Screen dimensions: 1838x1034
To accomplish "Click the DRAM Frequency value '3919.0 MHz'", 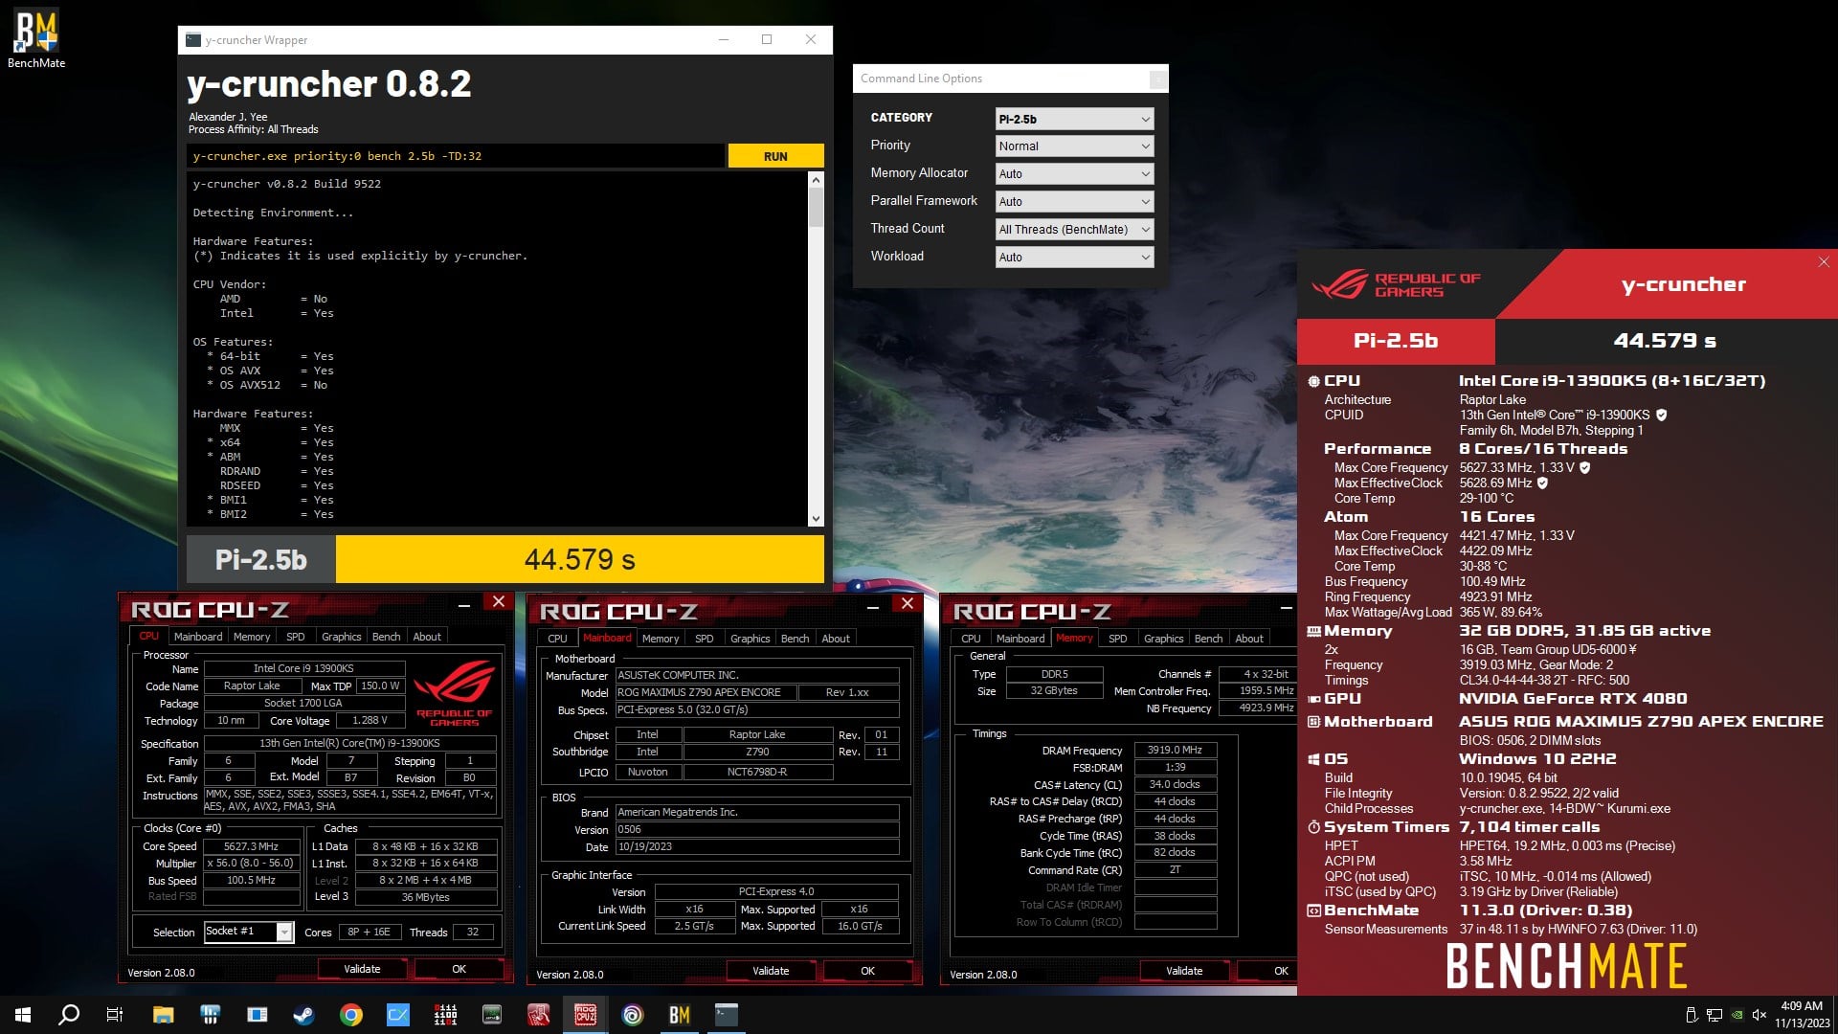I will coord(1175,750).
